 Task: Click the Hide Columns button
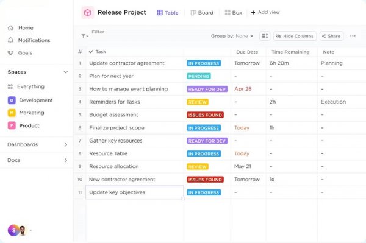[x=295, y=36]
